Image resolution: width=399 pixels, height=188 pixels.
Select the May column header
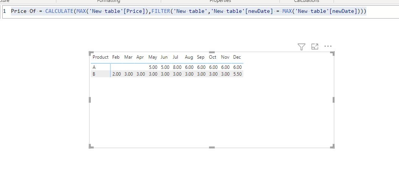pos(153,57)
